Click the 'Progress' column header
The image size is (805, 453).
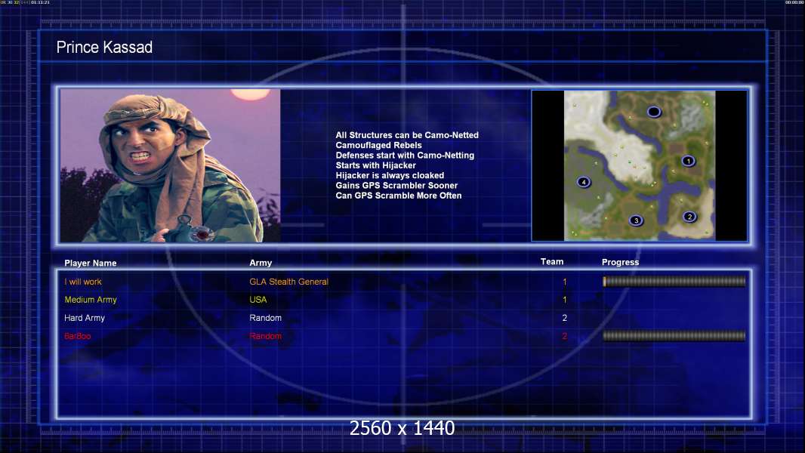pyautogui.click(x=620, y=262)
